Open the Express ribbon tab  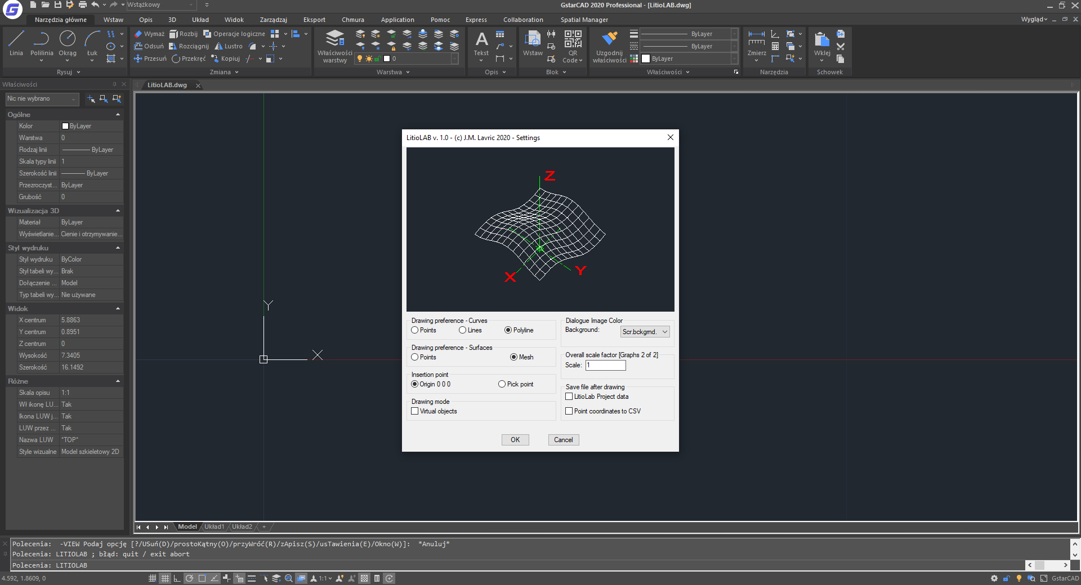pos(476,20)
